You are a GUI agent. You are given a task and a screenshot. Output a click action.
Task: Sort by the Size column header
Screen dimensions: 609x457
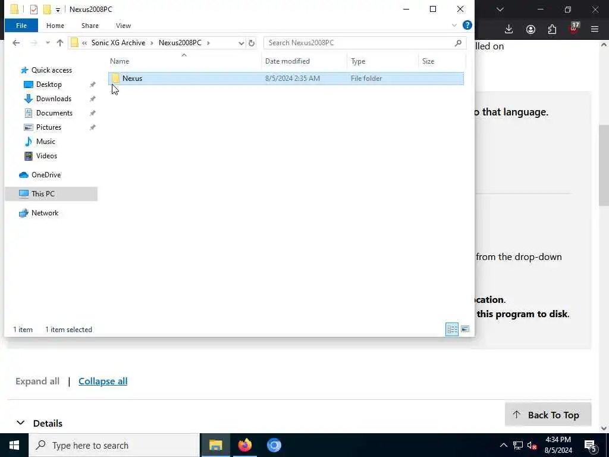pyautogui.click(x=428, y=61)
